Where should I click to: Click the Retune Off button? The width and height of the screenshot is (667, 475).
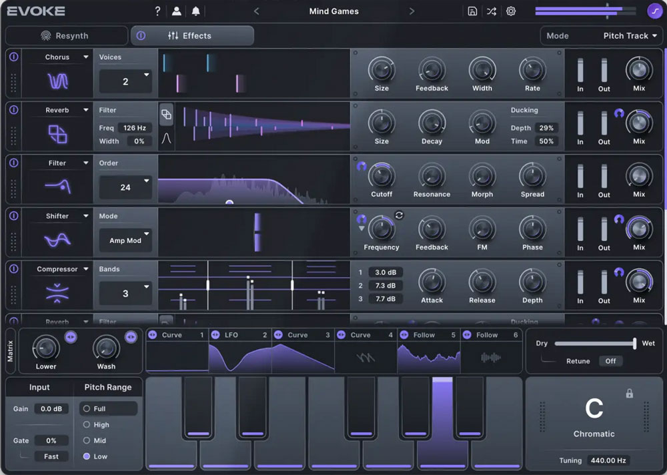tap(611, 361)
